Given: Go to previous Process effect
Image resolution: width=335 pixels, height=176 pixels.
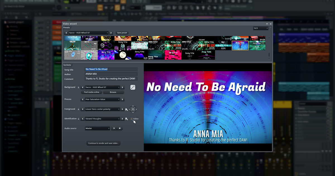Looking at the screenshot, I should pos(83,99).
